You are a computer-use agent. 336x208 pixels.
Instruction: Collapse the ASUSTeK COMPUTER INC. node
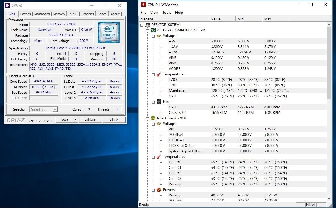click(148, 31)
